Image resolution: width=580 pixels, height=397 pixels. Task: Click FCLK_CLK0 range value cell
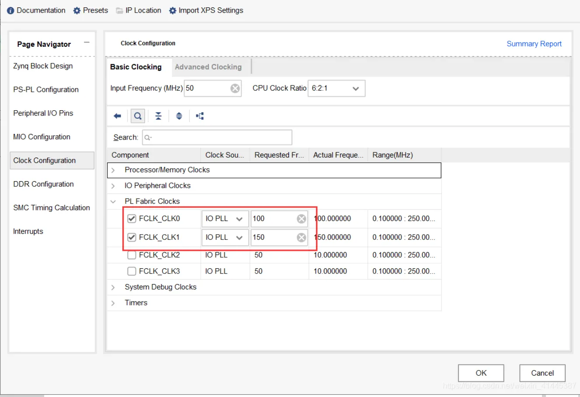click(x=404, y=219)
